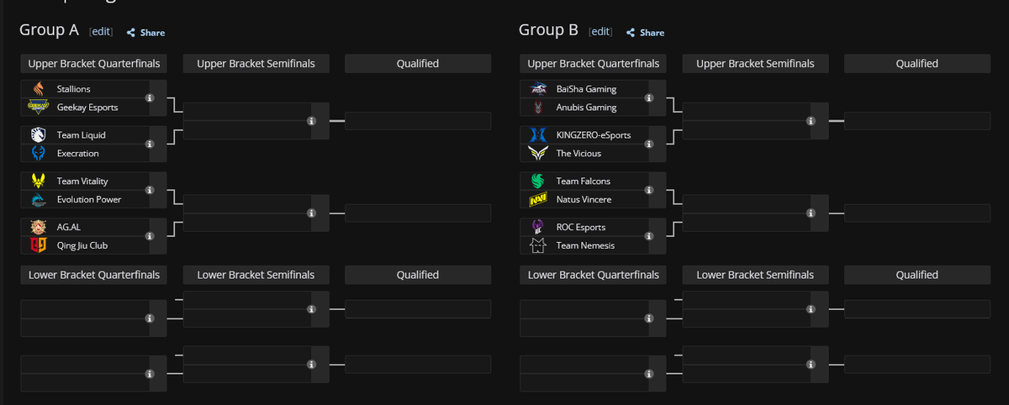1009x405 pixels.
Task: Select Stallions team name
Action: pyautogui.click(x=74, y=89)
